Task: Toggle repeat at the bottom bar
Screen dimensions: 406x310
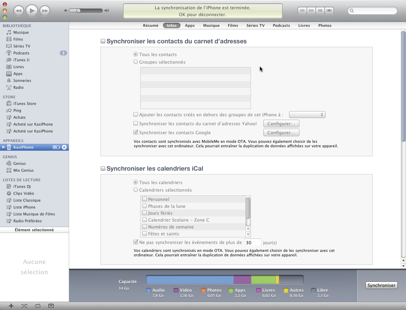Action: point(38,306)
